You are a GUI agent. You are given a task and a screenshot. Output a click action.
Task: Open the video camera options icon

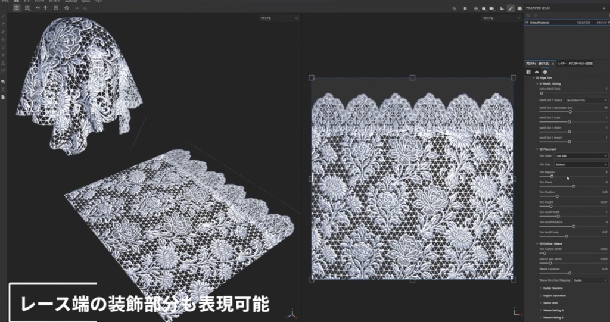492,8
